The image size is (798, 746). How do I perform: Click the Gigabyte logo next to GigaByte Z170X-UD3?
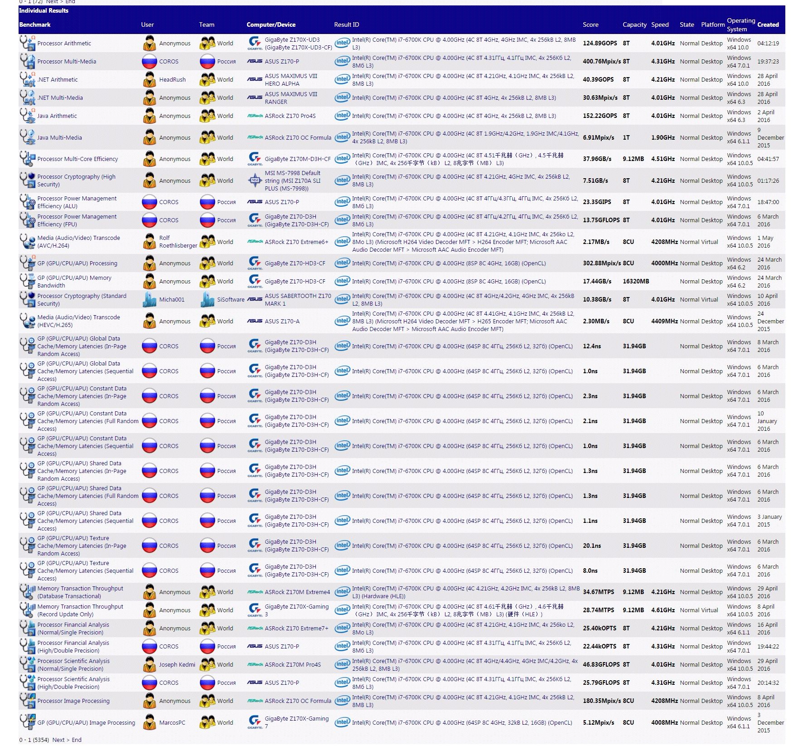255,43
